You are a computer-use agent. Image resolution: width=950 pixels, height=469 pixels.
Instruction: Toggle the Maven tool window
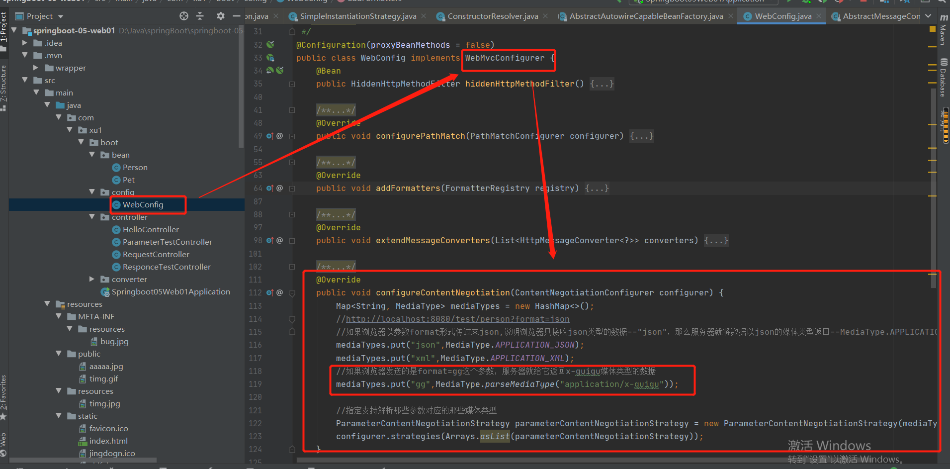click(943, 31)
